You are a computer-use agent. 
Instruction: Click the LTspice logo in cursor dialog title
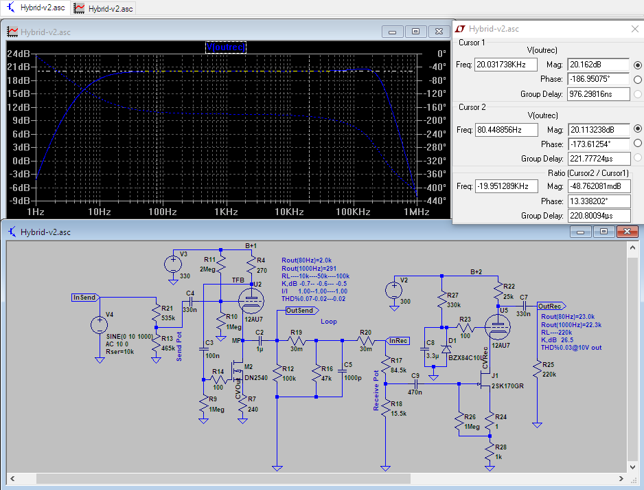(461, 29)
